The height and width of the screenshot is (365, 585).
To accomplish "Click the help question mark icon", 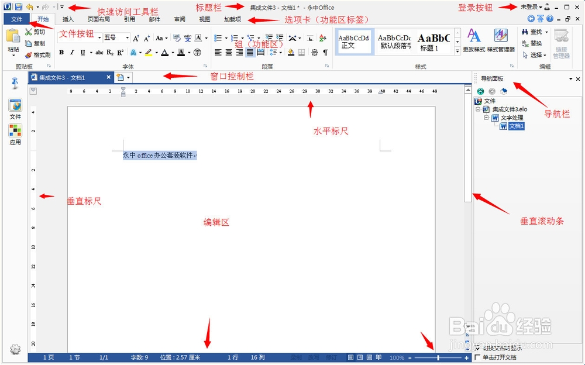I will [x=550, y=19].
